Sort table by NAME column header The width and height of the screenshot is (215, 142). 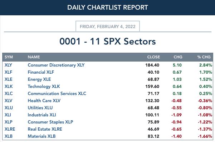pos(34,57)
